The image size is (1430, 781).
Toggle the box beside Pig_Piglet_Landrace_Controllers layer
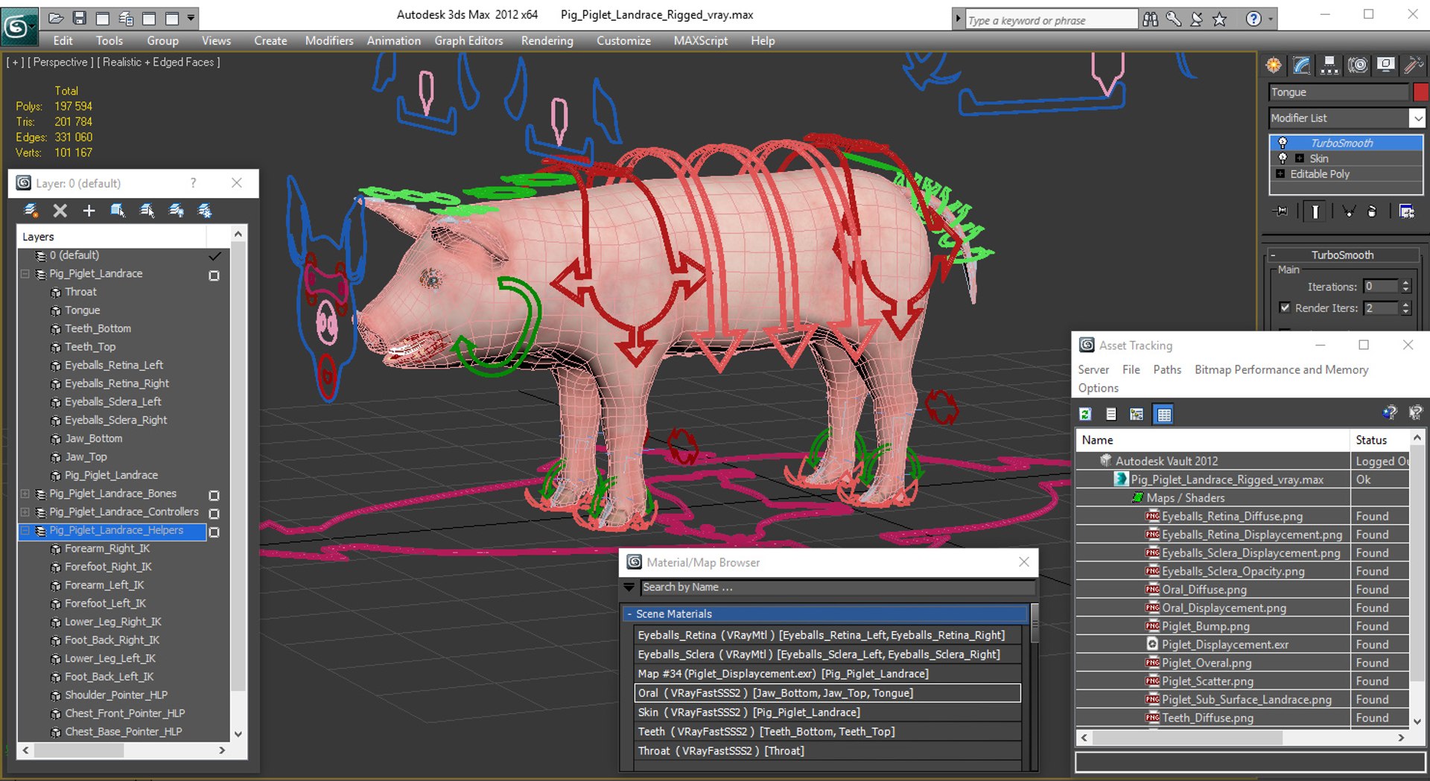[214, 514]
